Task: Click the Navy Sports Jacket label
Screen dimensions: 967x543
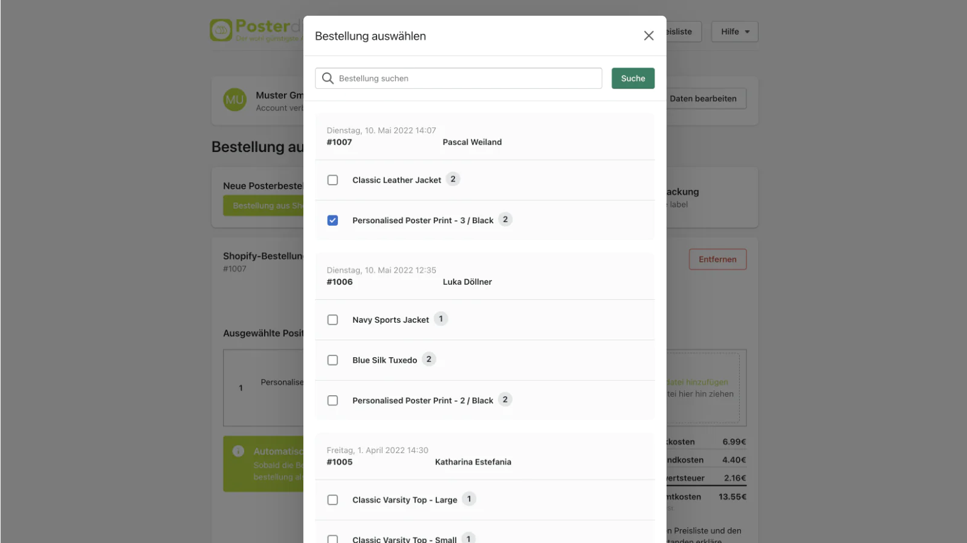Action: tap(390, 320)
